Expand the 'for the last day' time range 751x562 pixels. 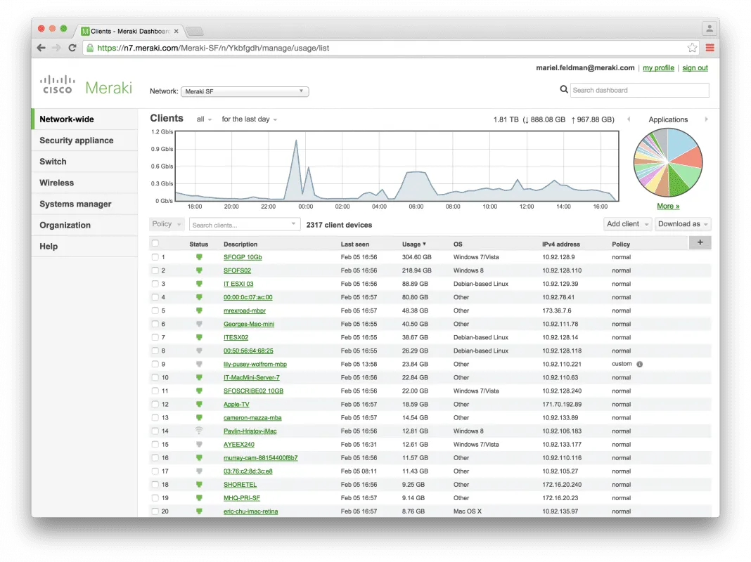tap(249, 119)
